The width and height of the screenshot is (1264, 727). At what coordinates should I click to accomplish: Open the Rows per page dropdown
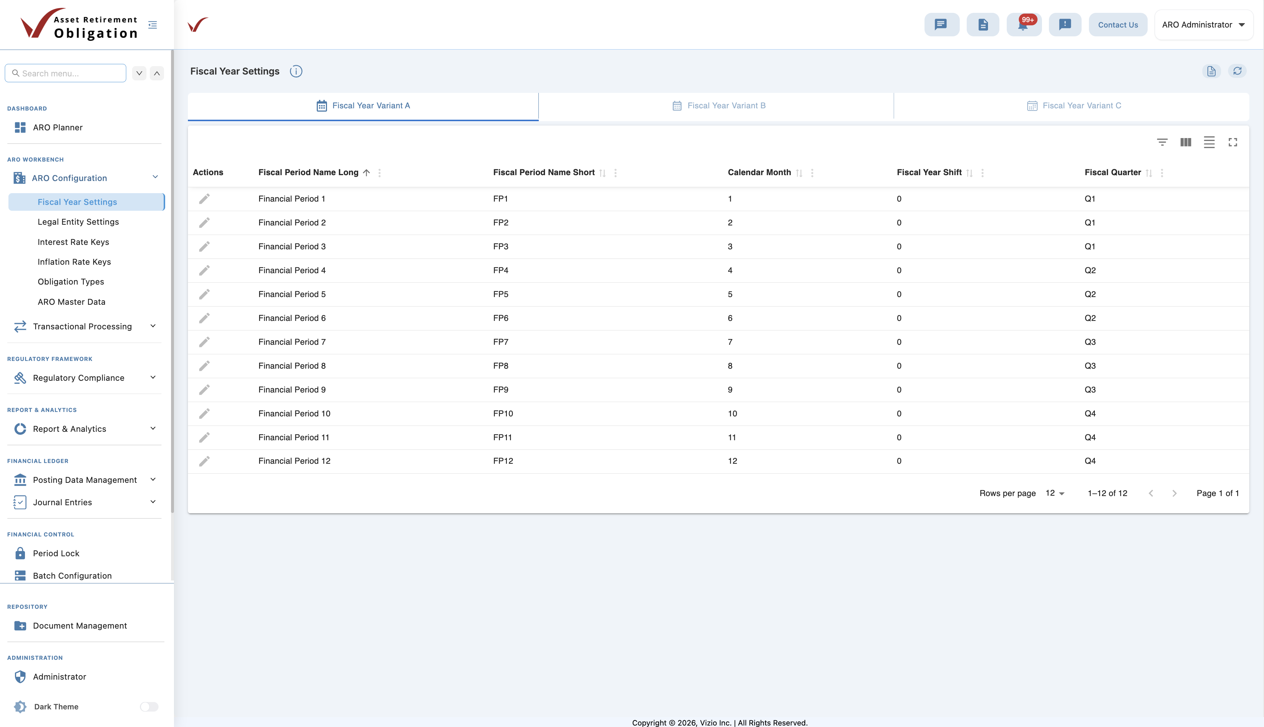click(1054, 493)
